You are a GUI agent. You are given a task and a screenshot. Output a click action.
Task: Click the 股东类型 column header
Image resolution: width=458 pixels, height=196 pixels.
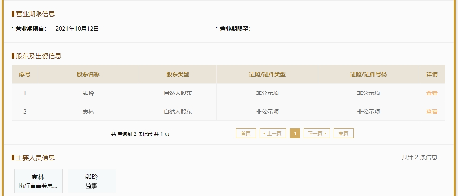point(178,74)
